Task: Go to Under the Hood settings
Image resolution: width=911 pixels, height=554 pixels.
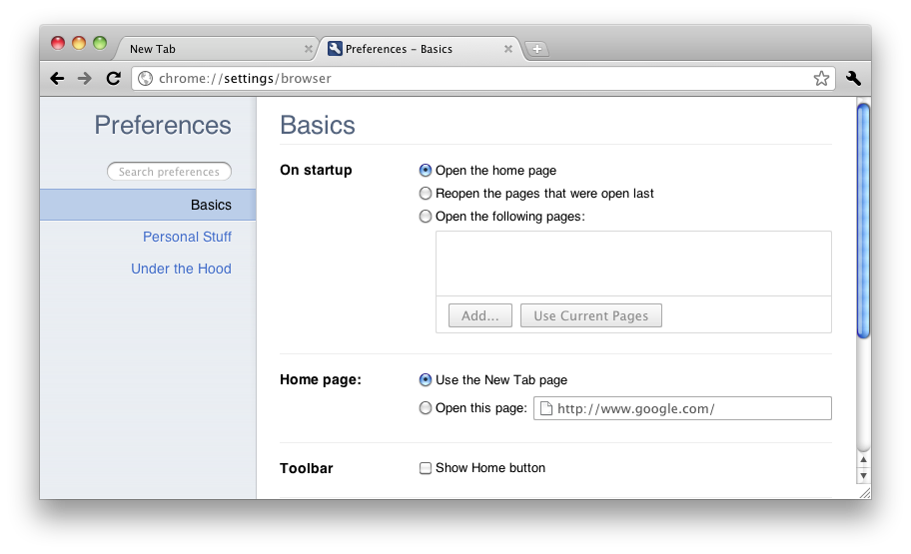Action: [x=181, y=269]
